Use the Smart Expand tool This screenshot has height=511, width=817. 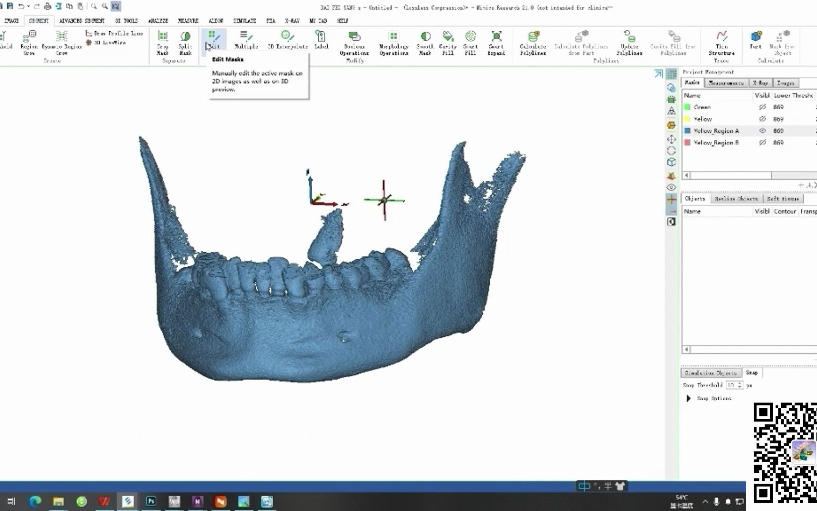(496, 43)
